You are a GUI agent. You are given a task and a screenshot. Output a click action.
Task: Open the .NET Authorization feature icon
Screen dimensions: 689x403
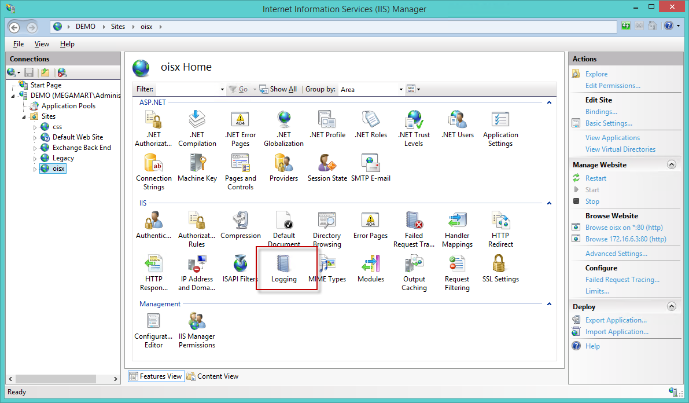(153, 129)
